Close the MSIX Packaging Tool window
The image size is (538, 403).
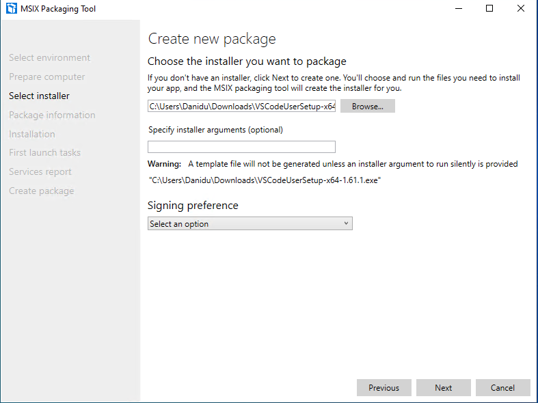pyautogui.click(x=521, y=8)
